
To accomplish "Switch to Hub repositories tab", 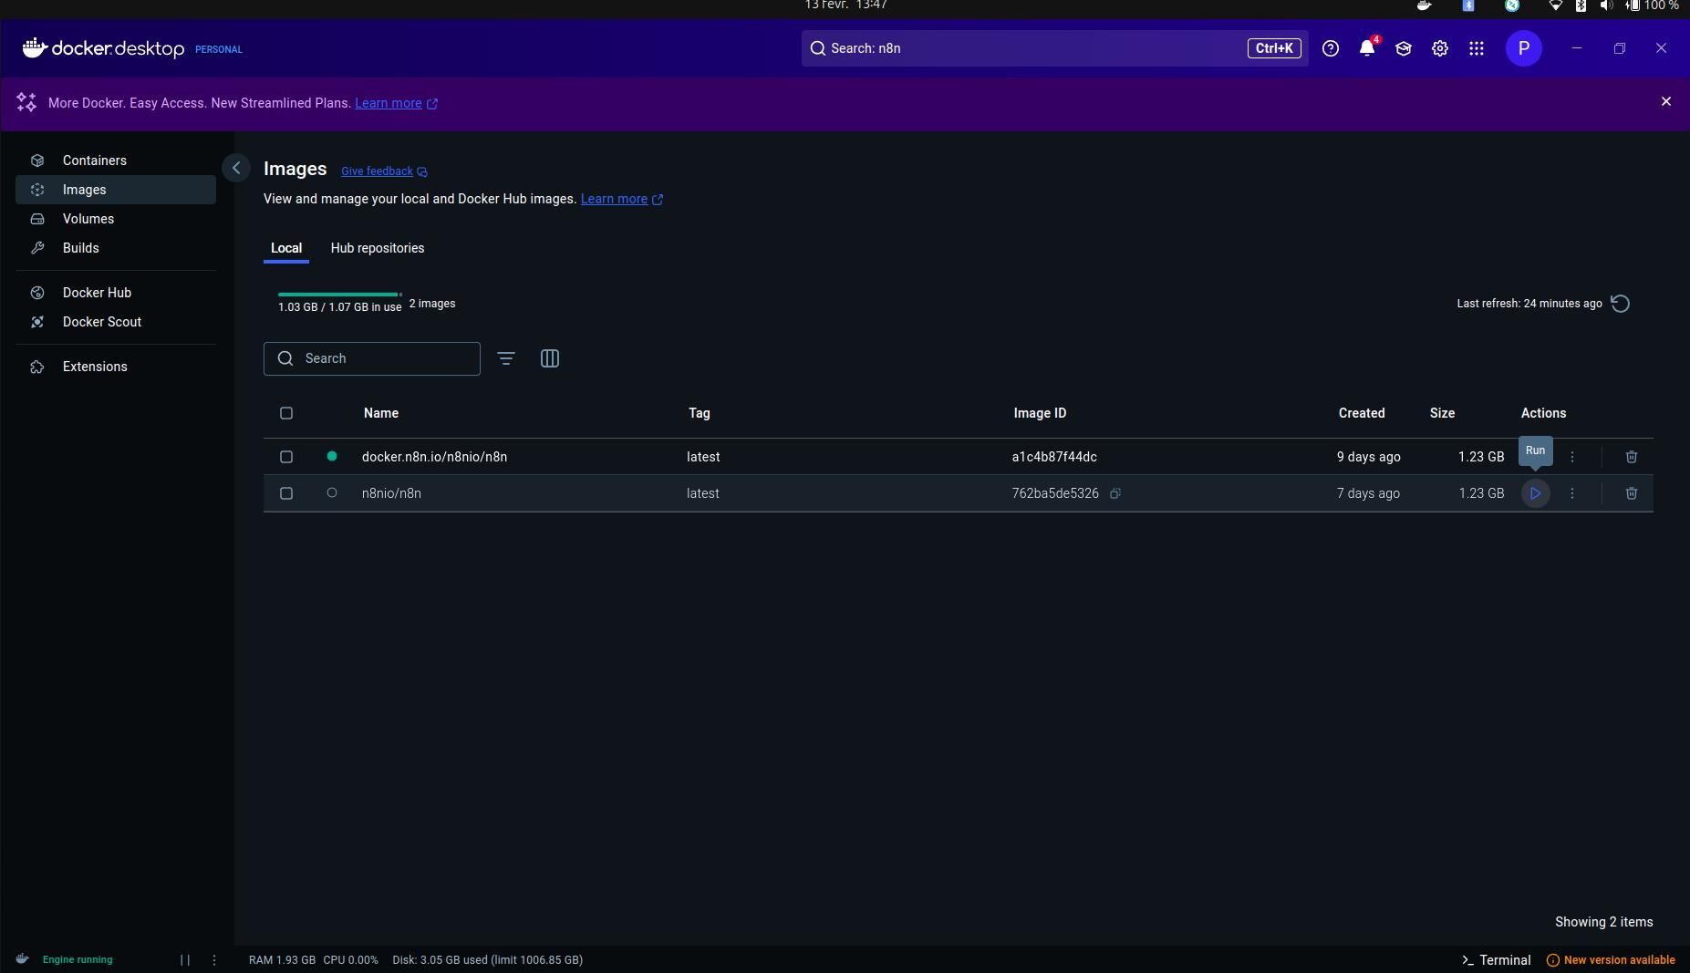I will click(378, 248).
